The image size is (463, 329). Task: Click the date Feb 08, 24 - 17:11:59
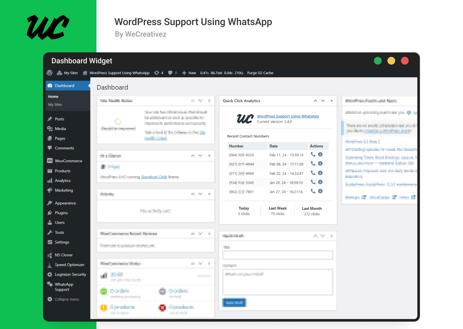(x=286, y=164)
